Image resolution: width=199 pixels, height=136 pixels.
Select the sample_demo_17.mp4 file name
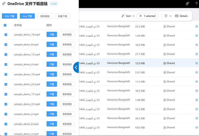pos(27,94)
